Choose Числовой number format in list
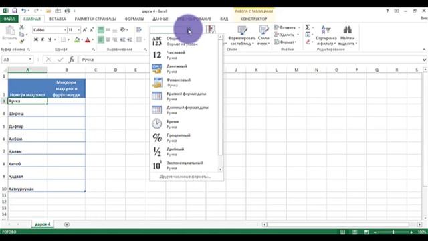The height and width of the screenshot is (241, 428). [184, 55]
